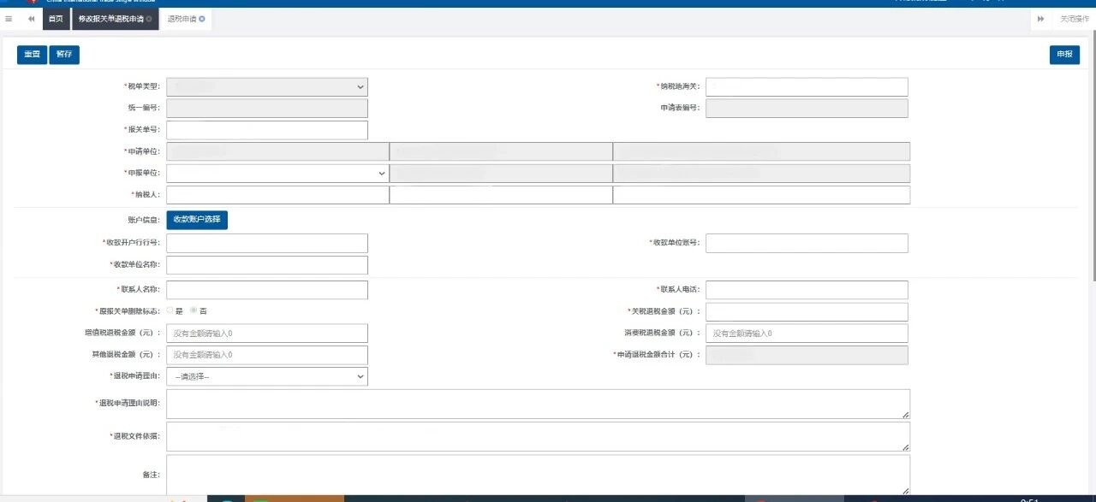Click the 暂存 button
Screen dimensions: 1096x502
click(x=64, y=55)
